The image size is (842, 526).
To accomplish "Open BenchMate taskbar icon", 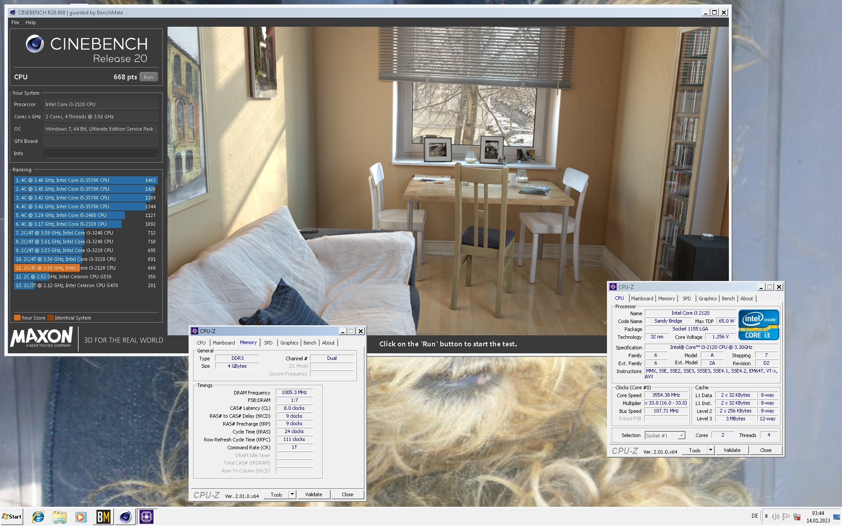I will click(103, 517).
